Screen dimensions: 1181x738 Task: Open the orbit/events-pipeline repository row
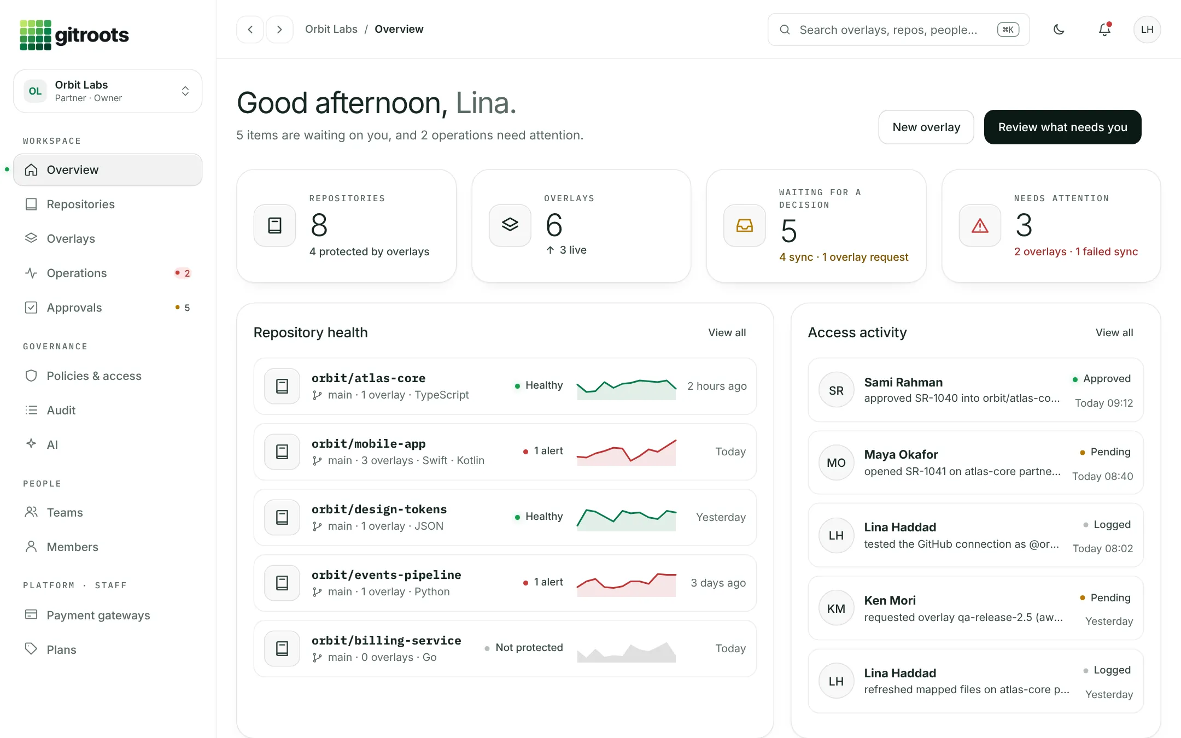click(505, 583)
